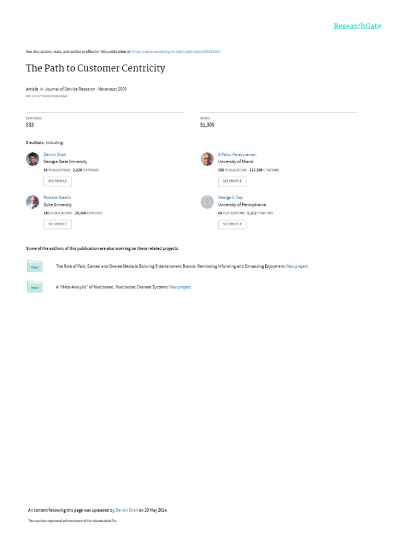
Task: Open View project link for Meta-Analysis
Action: [180, 287]
